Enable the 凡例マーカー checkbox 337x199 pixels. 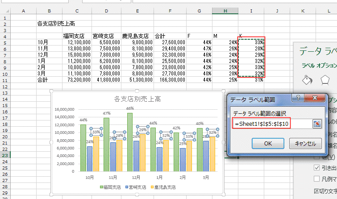pyautogui.click(x=316, y=179)
